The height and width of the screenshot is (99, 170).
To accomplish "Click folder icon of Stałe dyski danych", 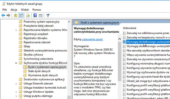I will pyautogui.click(x=25, y=71).
